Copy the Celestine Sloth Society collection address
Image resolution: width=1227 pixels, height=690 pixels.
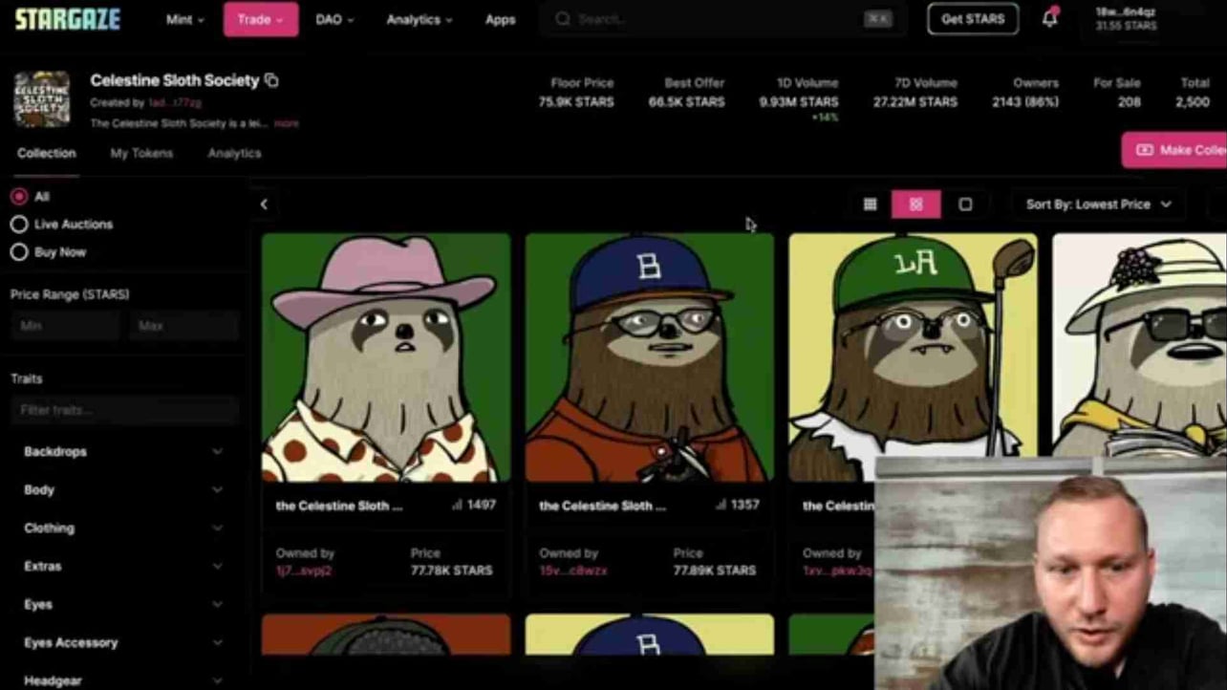point(271,80)
